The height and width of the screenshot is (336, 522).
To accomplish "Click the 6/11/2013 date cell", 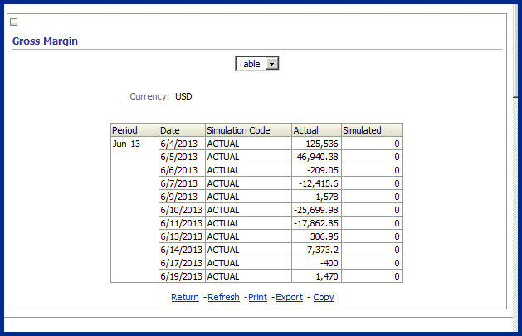I will (x=182, y=223).
